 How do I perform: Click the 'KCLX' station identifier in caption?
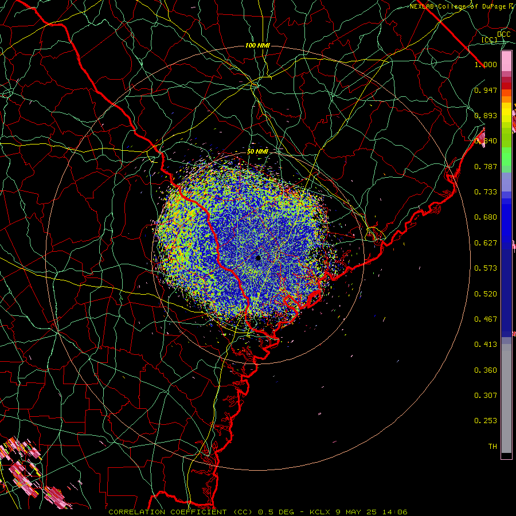319,512
